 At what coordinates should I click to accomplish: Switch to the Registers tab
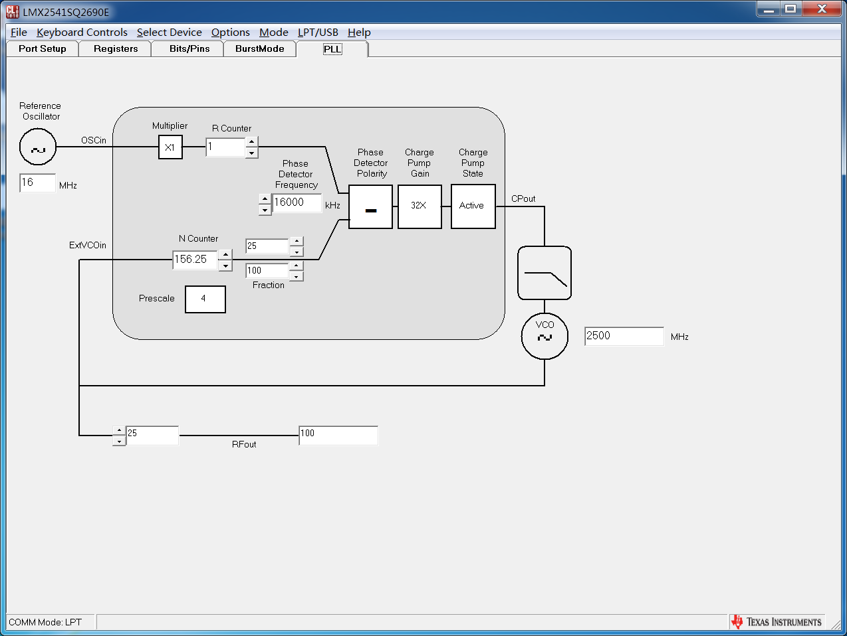[x=116, y=48]
